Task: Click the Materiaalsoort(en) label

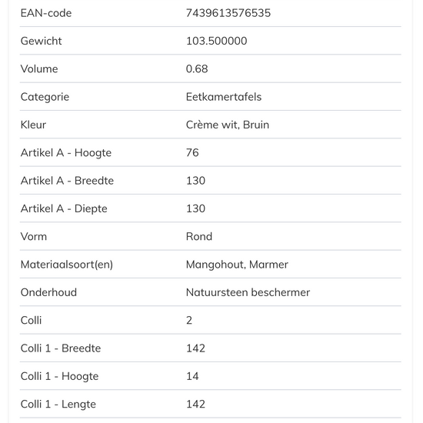Action: coord(67,265)
